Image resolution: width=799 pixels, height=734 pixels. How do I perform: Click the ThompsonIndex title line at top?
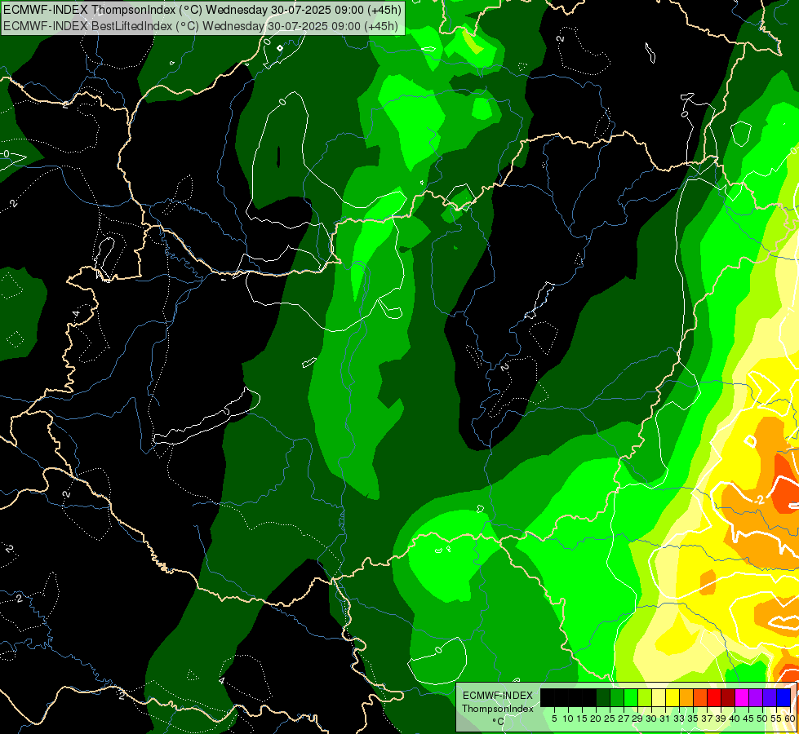202,9
